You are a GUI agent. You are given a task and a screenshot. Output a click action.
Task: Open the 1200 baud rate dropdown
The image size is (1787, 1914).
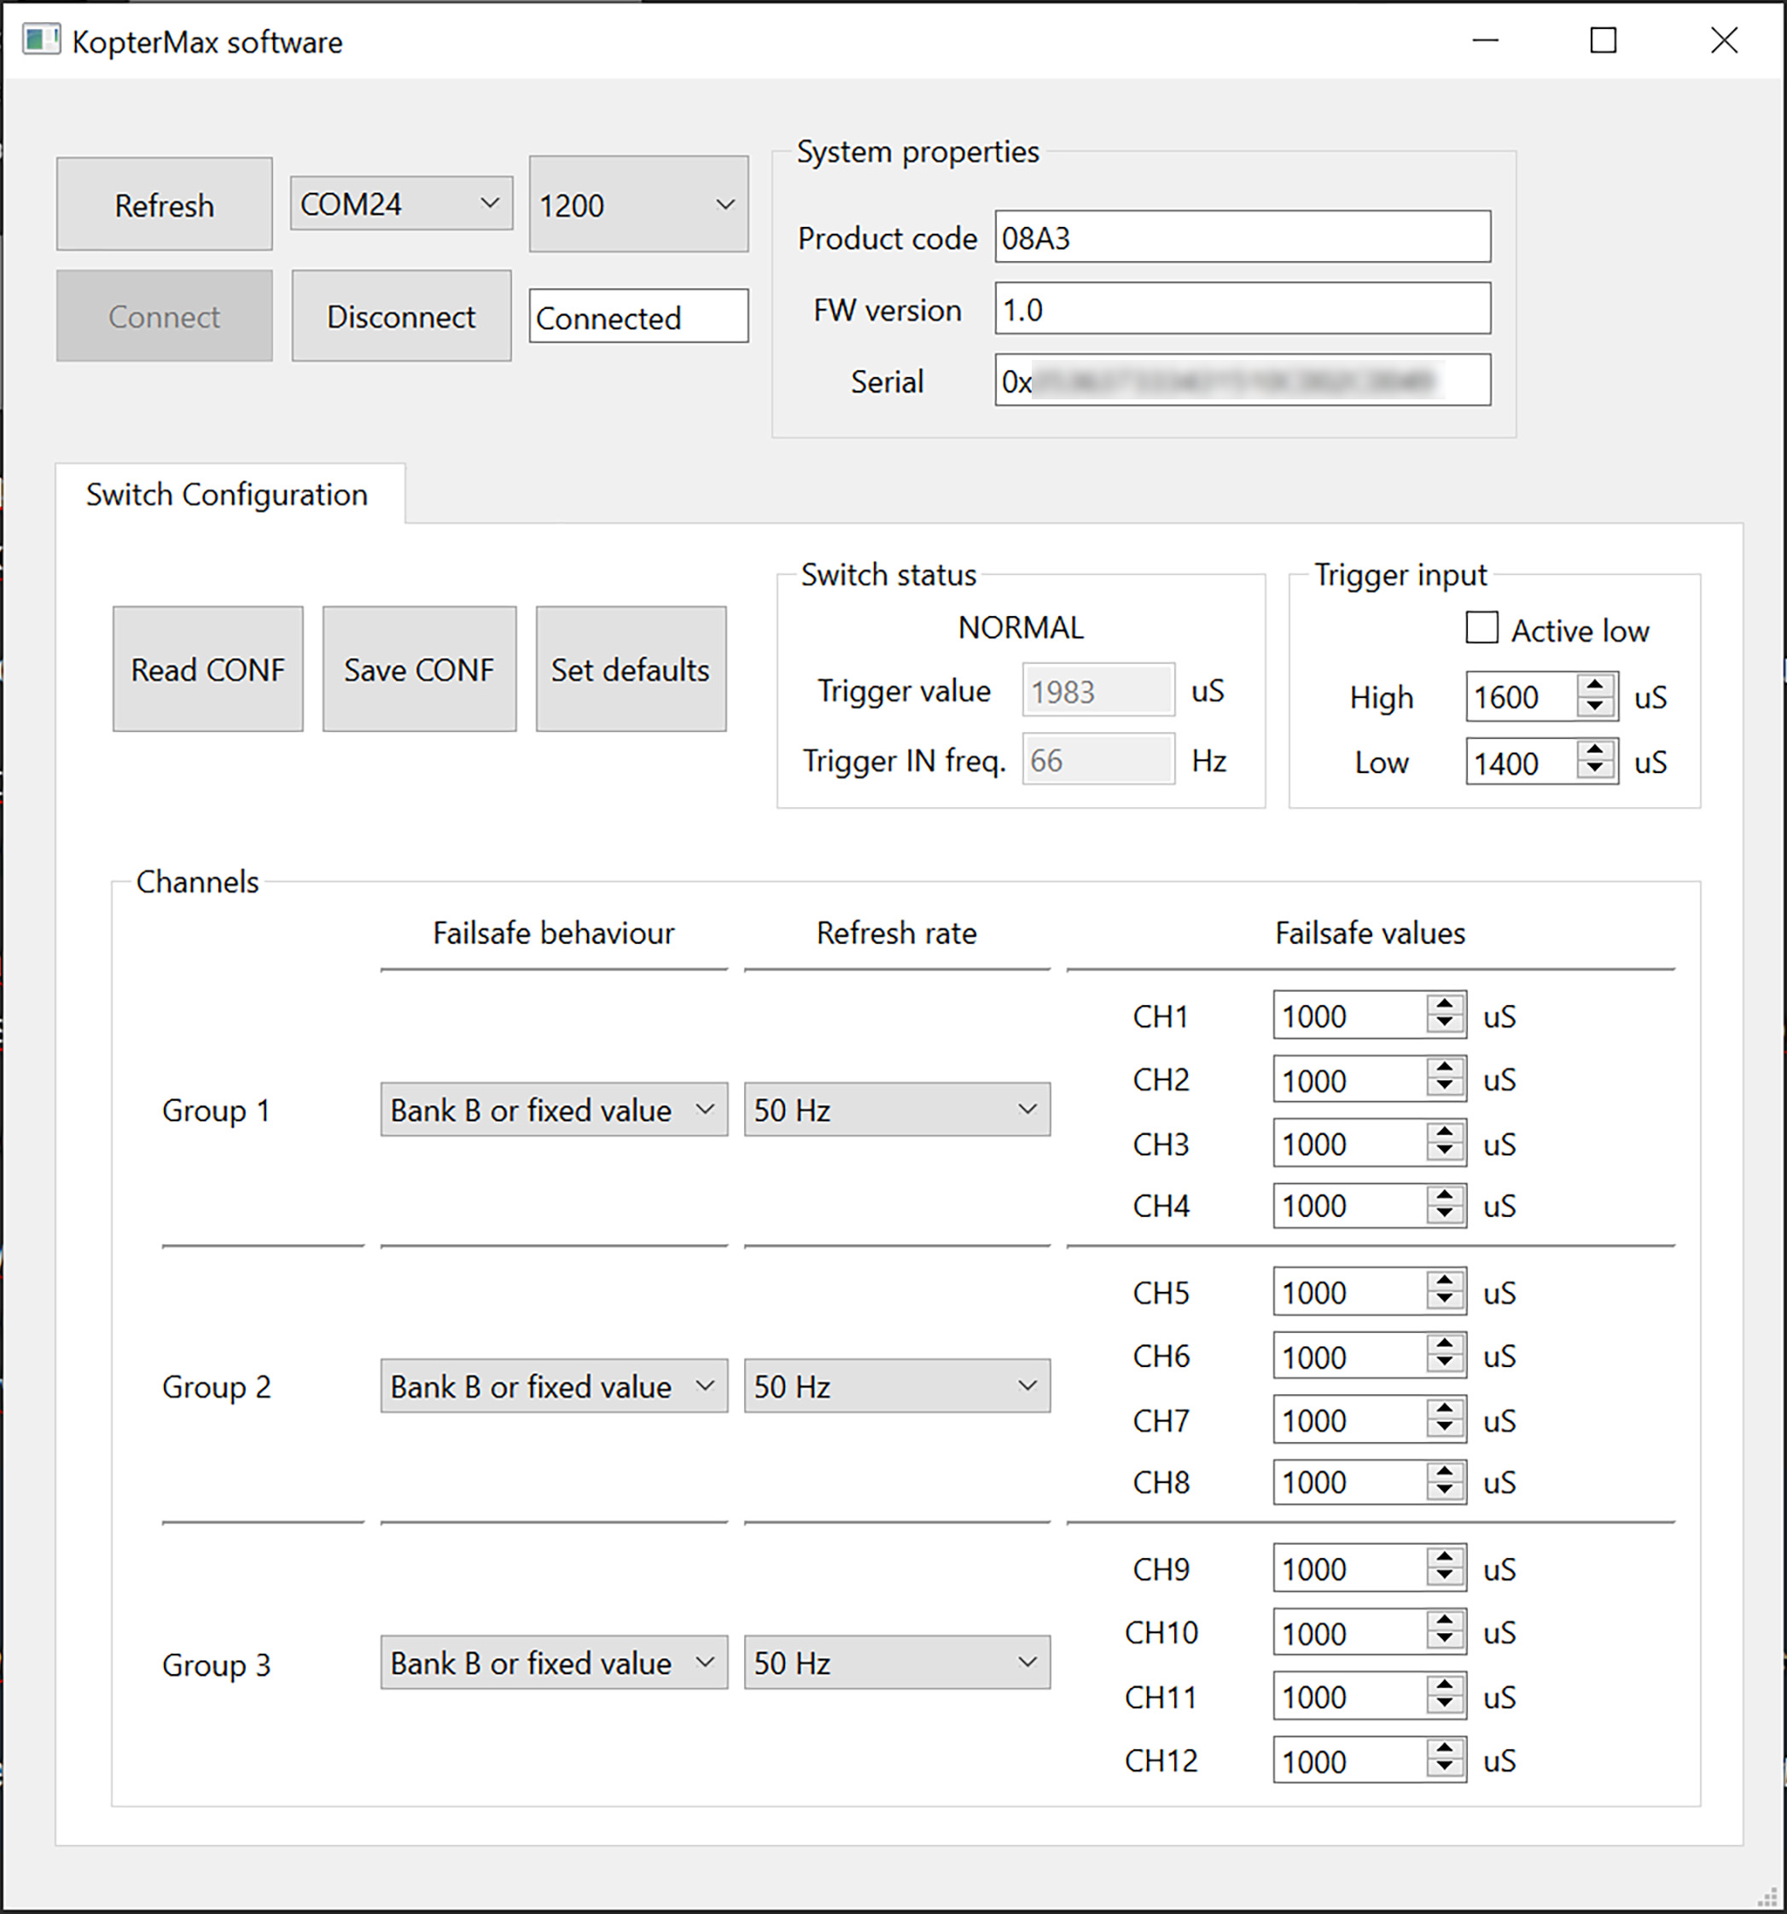[x=638, y=204]
